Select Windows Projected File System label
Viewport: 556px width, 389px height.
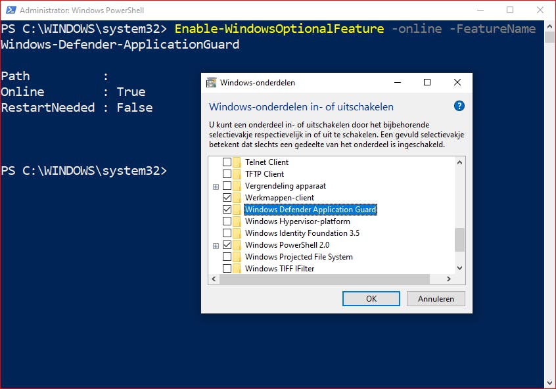299,257
